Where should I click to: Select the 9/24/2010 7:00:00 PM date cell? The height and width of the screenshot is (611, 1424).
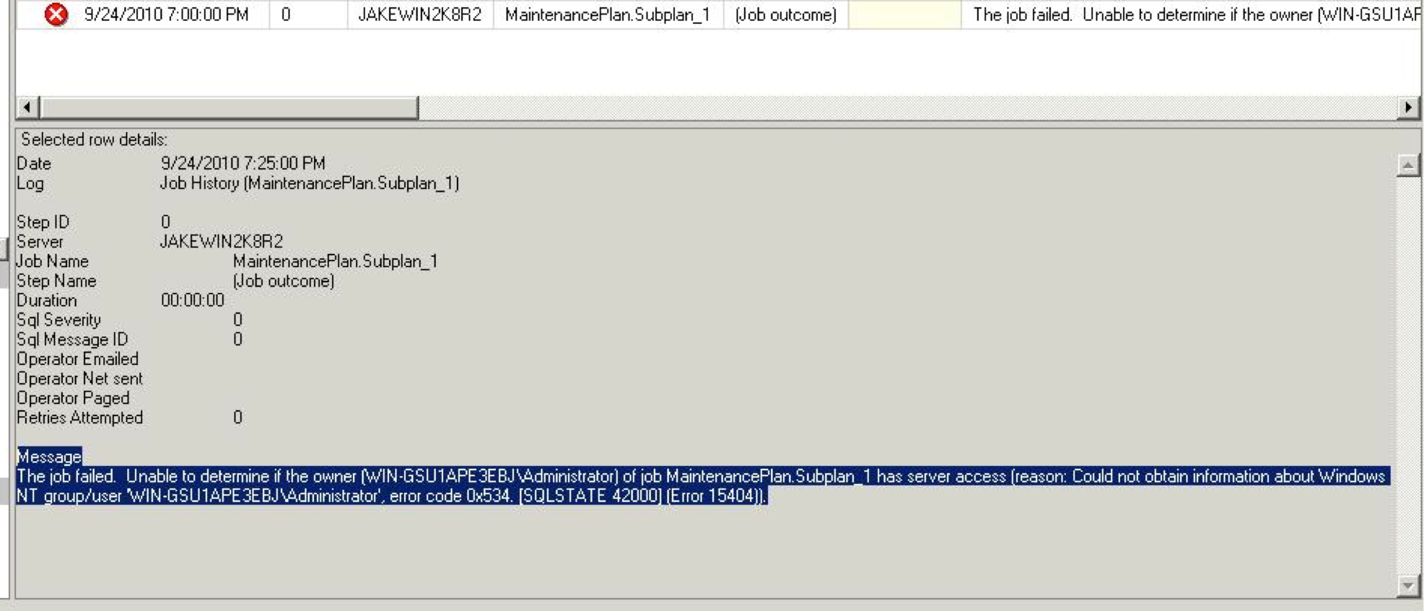[166, 14]
